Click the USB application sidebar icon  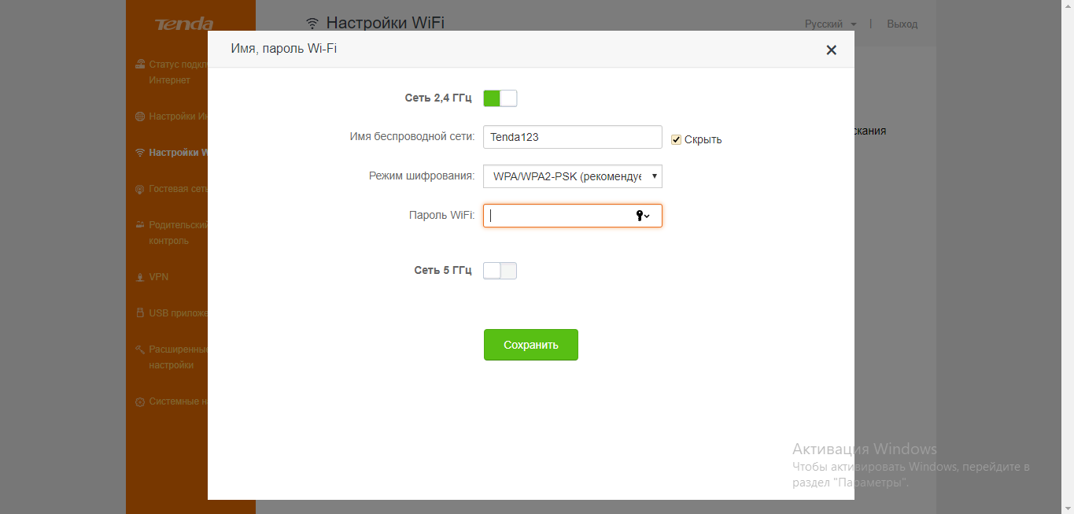(x=140, y=313)
